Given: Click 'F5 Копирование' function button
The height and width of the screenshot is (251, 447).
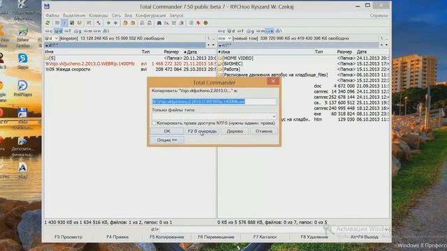Looking at the screenshot, I should click(x=167, y=237).
